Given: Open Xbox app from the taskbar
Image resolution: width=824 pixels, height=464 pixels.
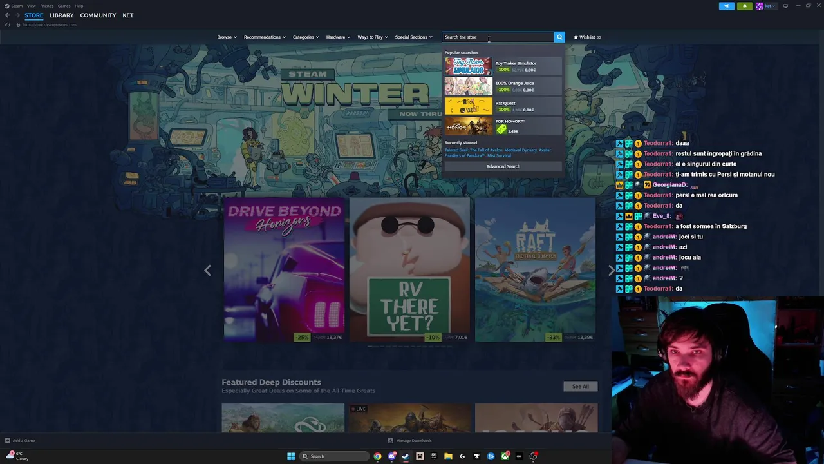Looking at the screenshot, I should [505, 456].
